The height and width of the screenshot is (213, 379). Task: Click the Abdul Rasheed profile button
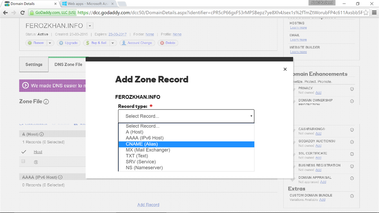322,3
